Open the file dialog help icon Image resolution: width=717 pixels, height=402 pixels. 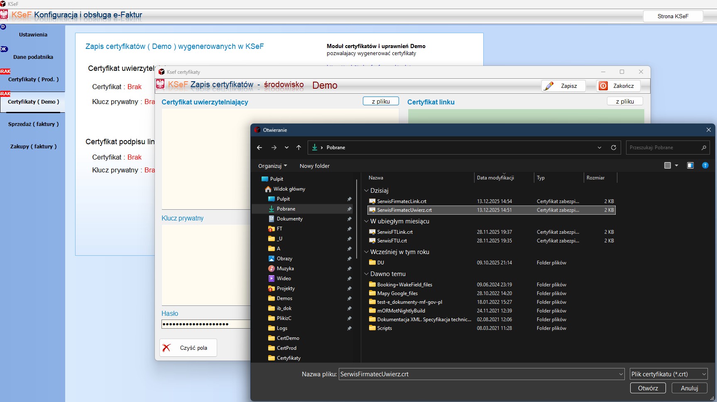[705, 165]
